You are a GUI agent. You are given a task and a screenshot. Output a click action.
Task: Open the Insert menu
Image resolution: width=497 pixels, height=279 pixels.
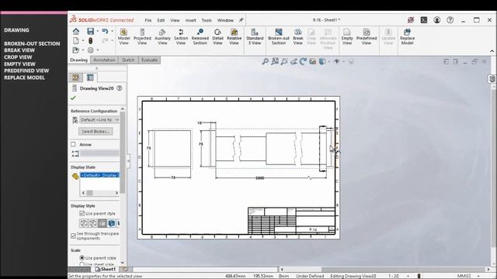coord(190,20)
